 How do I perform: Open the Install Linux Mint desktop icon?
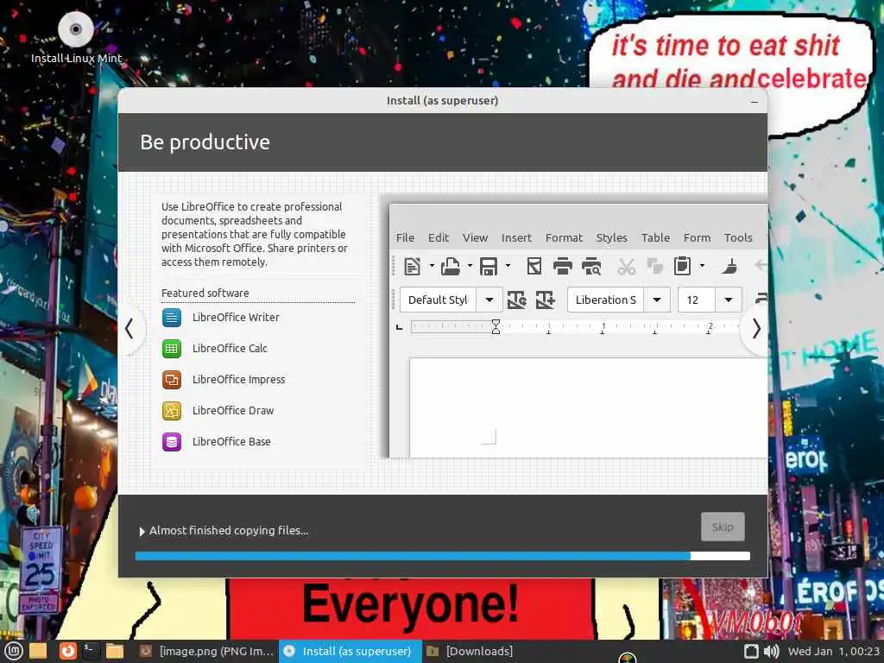[x=76, y=36]
